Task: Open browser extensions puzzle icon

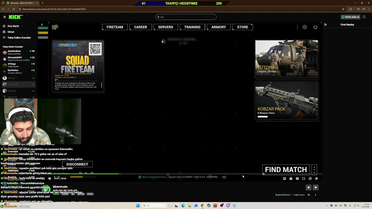Action: 350,9
